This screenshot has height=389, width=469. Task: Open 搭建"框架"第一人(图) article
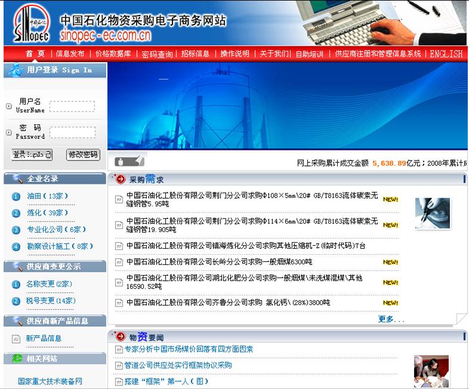[166, 381]
